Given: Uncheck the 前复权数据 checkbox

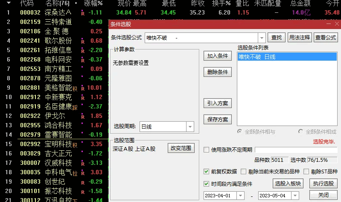Looking at the screenshot, I should coord(206,172).
